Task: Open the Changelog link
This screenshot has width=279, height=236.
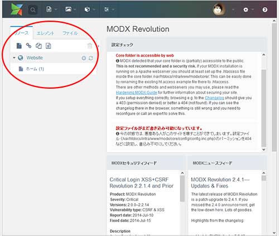Action: pos(214,98)
